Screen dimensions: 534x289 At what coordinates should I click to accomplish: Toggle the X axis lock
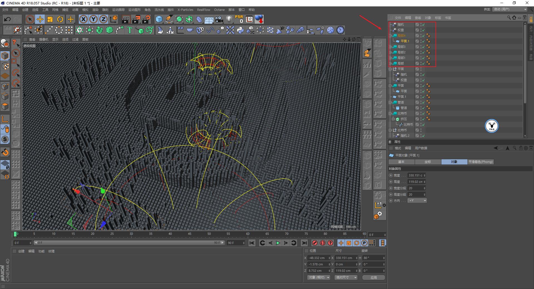(83, 19)
